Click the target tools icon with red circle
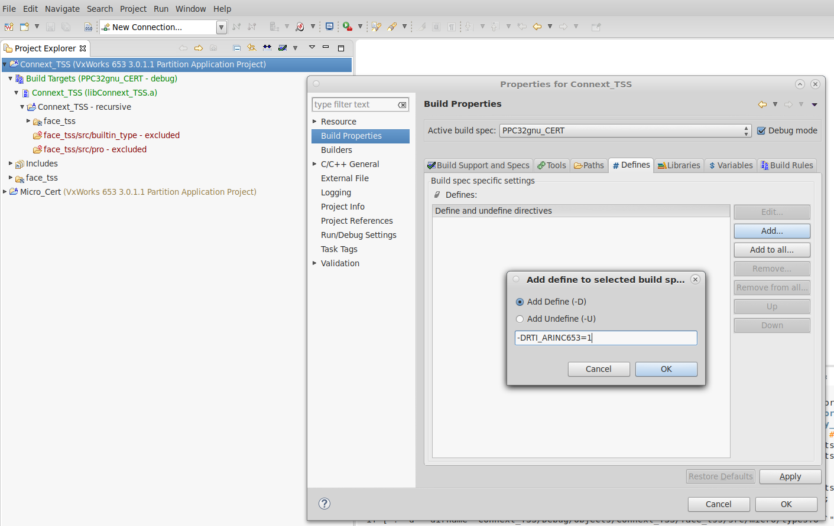834x526 pixels. point(300,27)
